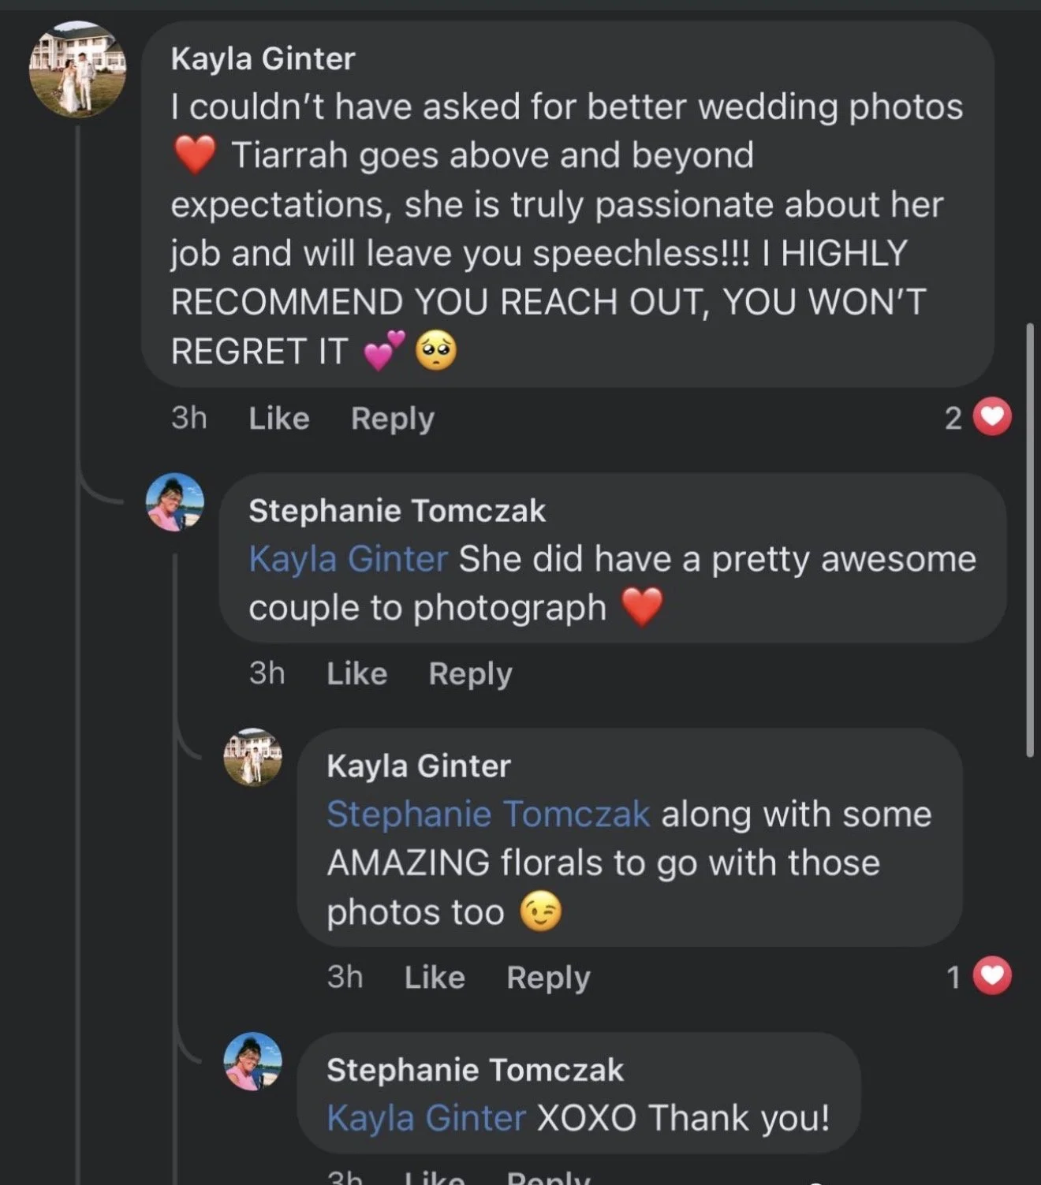Image resolution: width=1041 pixels, height=1185 pixels.
Task: Open Kayla Ginter's profile picture on top comment
Action: (77, 69)
